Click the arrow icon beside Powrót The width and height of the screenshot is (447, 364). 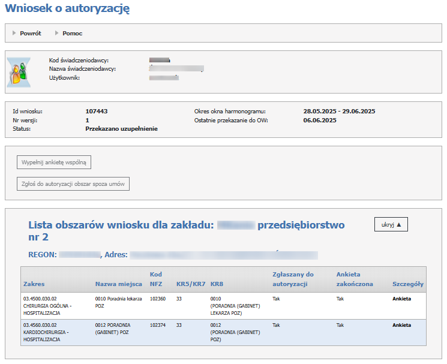click(14, 33)
